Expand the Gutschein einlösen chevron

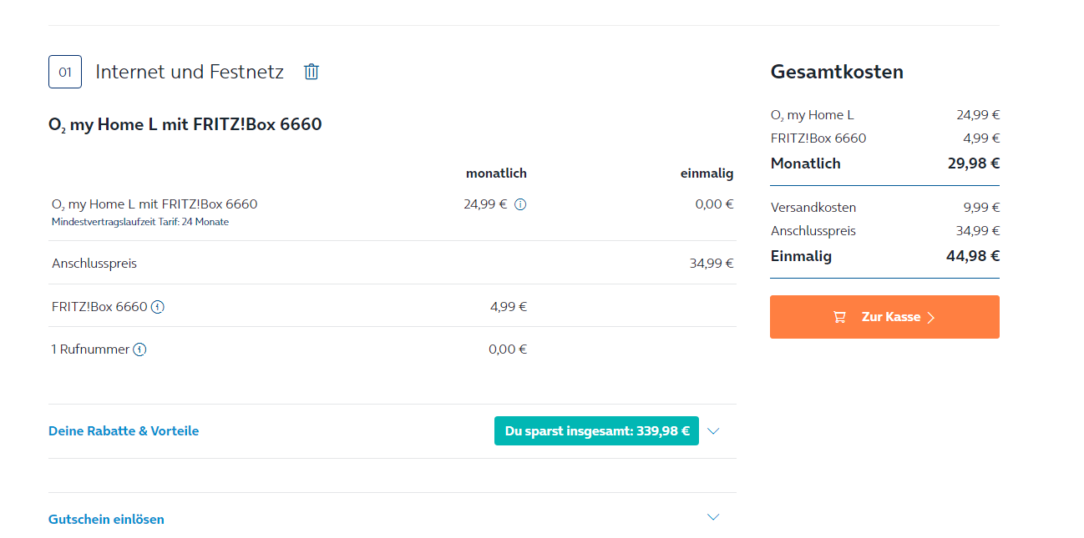(x=713, y=517)
